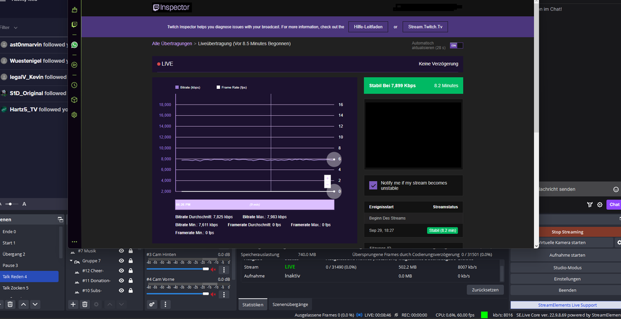621x319 pixels.
Task: Open the #4 Cam Vorne options dots
Action: tap(224, 294)
